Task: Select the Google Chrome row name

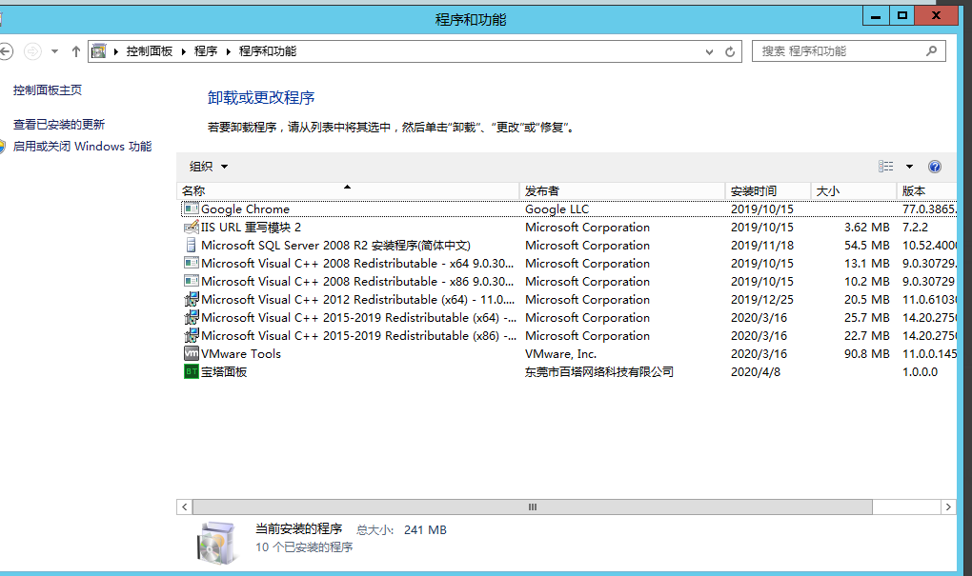Action: click(x=246, y=209)
